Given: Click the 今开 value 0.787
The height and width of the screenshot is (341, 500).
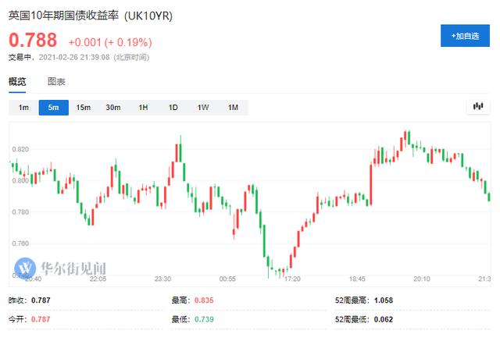Looking at the screenshot, I should [41, 319].
